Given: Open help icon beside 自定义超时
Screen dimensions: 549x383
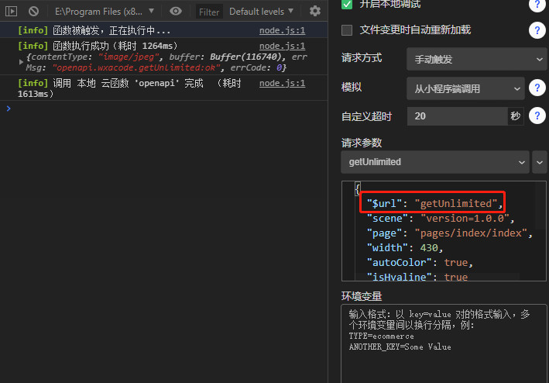Looking at the screenshot, I should [x=537, y=116].
